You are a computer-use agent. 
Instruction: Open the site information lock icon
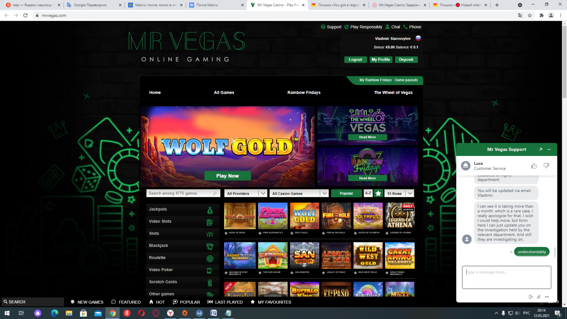point(37,15)
